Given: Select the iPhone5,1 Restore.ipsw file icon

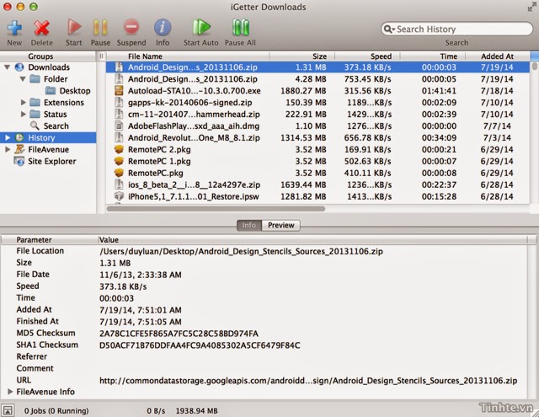Looking at the screenshot, I should point(119,196).
